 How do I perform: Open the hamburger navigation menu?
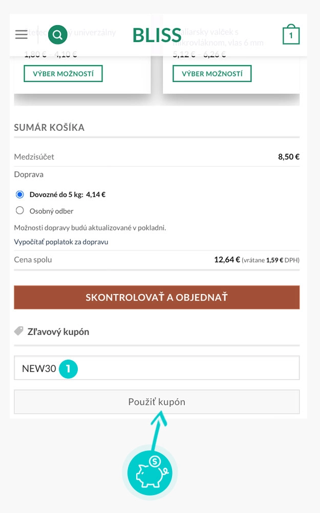[21, 34]
